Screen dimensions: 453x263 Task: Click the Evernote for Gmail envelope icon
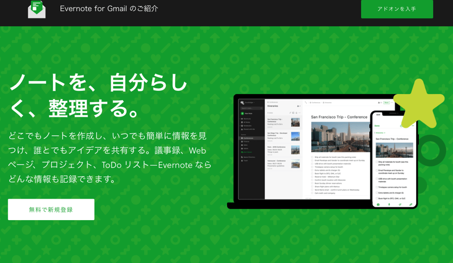(37, 9)
